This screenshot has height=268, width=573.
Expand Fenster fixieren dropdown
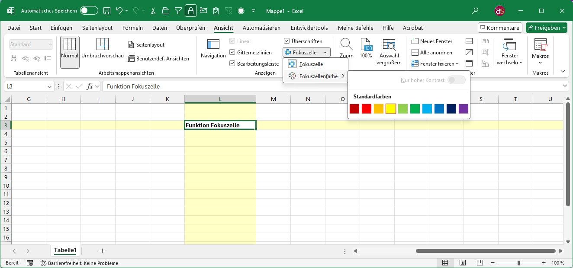[x=457, y=64]
